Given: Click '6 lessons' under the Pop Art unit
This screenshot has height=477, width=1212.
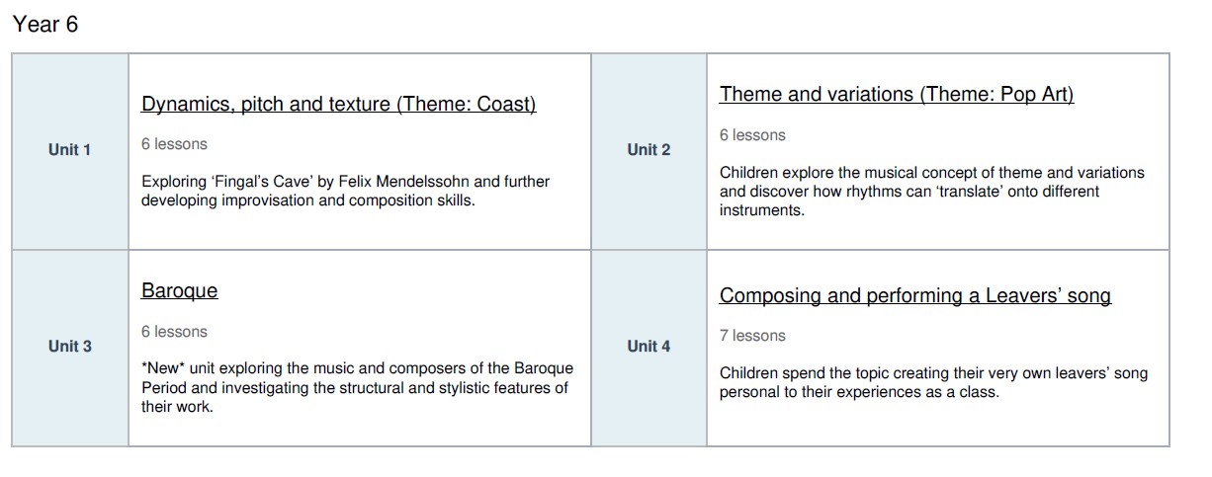Looking at the screenshot, I should [752, 135].
